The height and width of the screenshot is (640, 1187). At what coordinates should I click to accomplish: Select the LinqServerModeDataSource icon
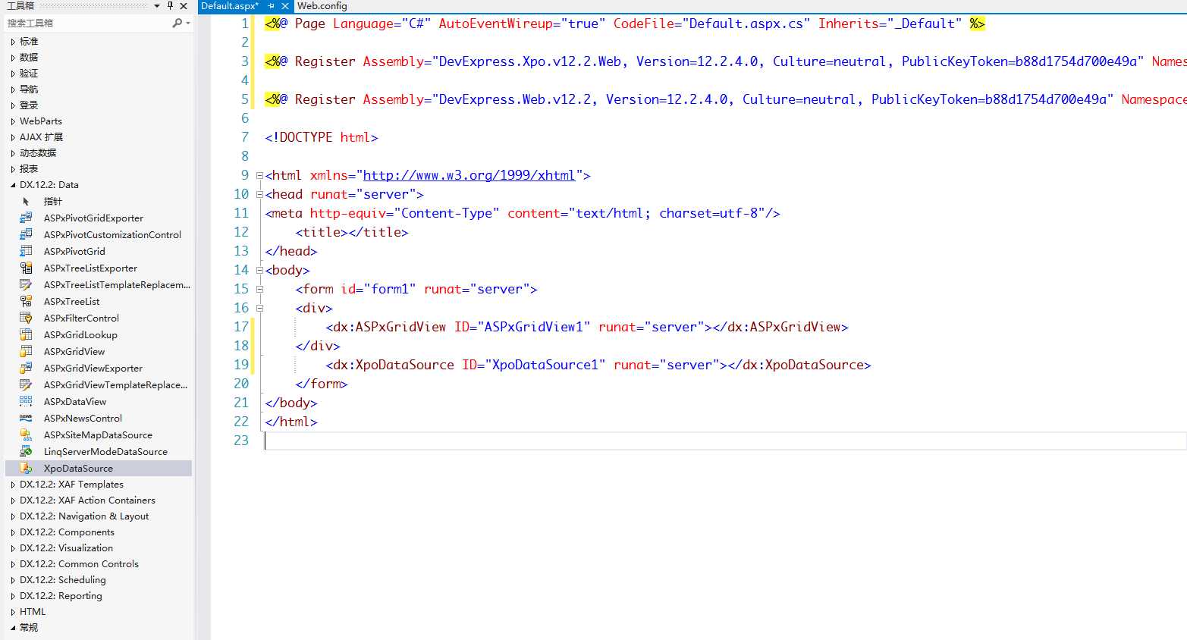(26, 451)
